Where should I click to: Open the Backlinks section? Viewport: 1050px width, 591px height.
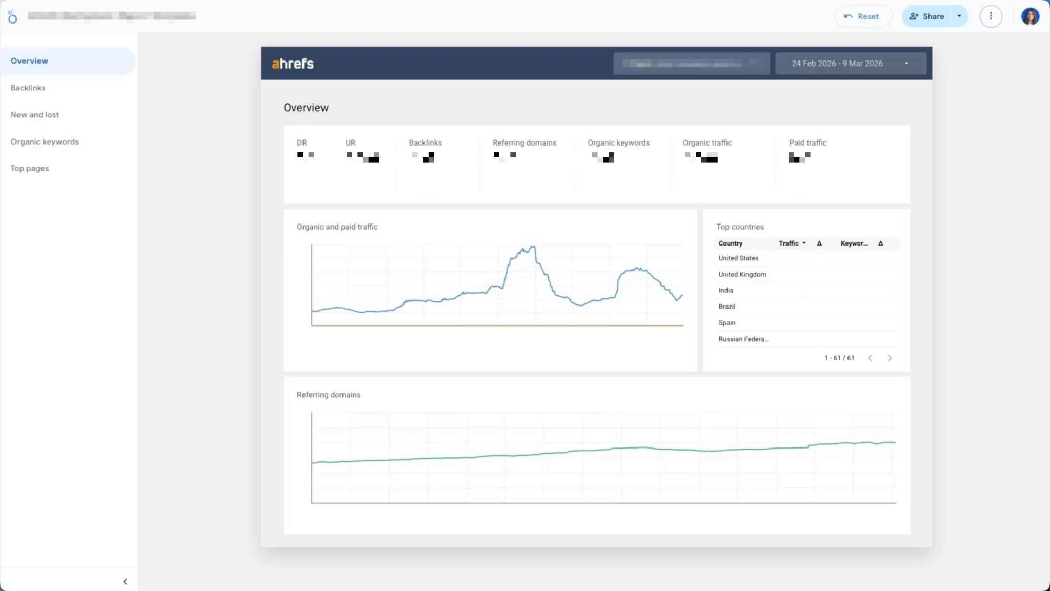(x=28, y=87)
